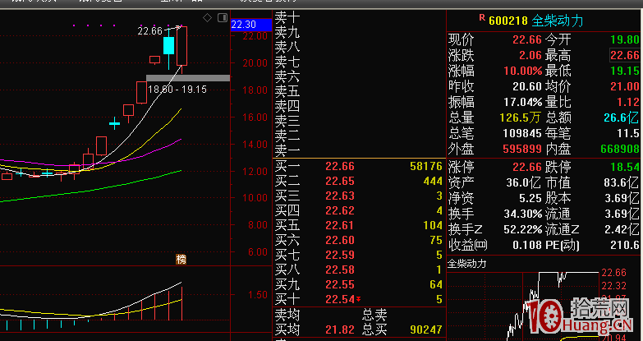
Task: Click the 总量 value 126.5万
Action: pyautogui.click(x=521, y=118)
